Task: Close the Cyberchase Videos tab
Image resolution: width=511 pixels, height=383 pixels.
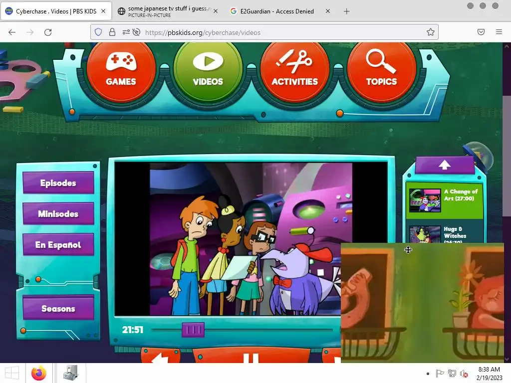Action: (x=103, y=11)
